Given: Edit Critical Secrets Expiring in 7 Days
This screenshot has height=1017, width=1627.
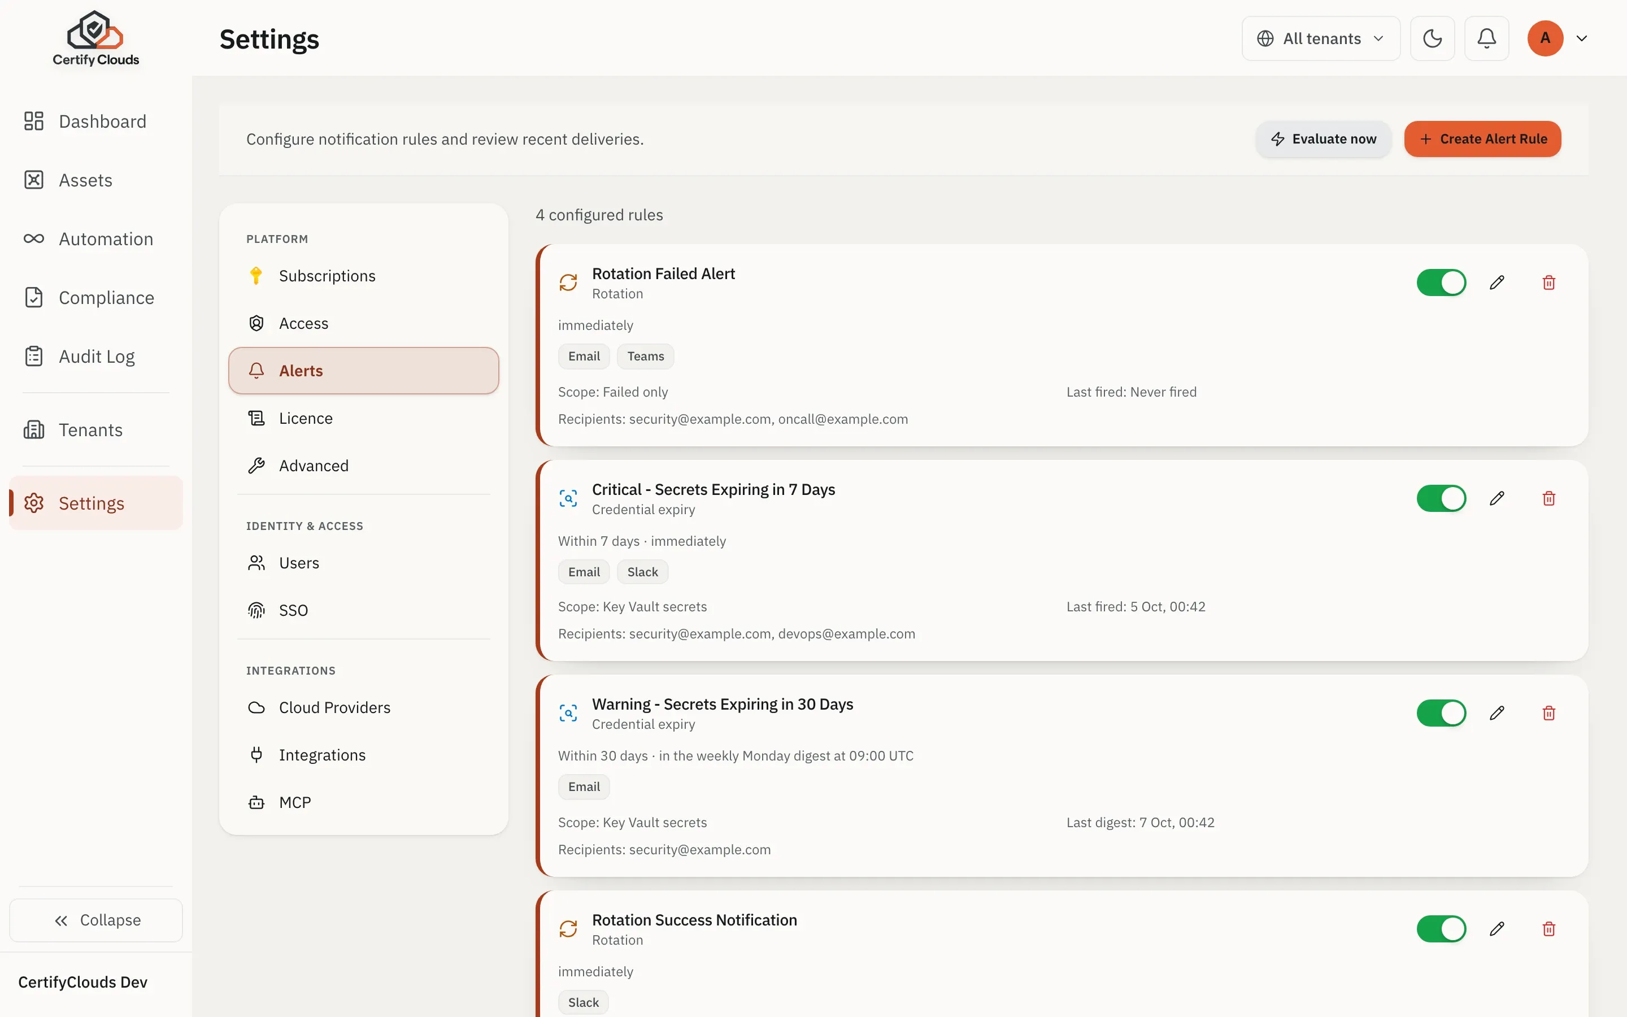Looking at the screenshot, I should [1497, 498].
